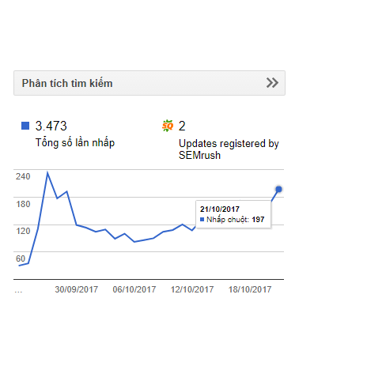
Task: Click the 60 y-axis label
Action: [x=21, y=258]
